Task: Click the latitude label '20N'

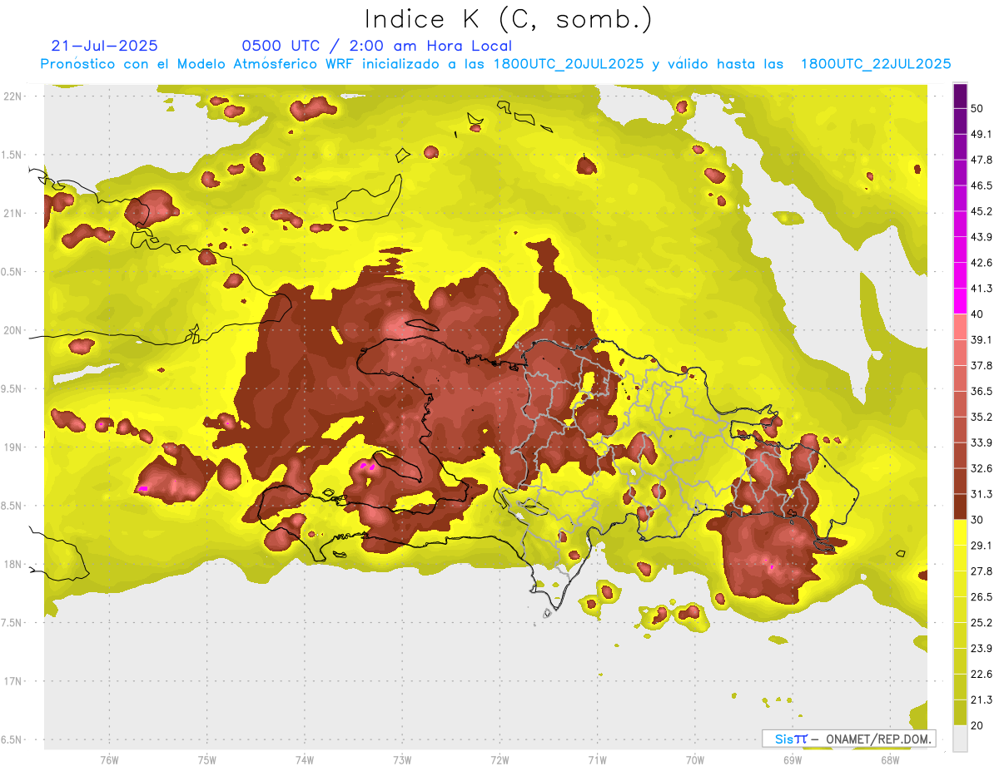Action: [x=12, y=330]
